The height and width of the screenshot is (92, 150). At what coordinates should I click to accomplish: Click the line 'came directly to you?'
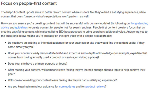21,47
